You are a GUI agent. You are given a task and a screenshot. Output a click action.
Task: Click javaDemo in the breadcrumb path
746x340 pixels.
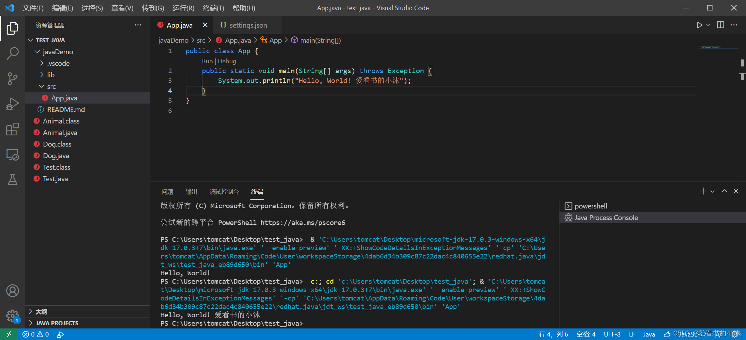tap(173, 40)
